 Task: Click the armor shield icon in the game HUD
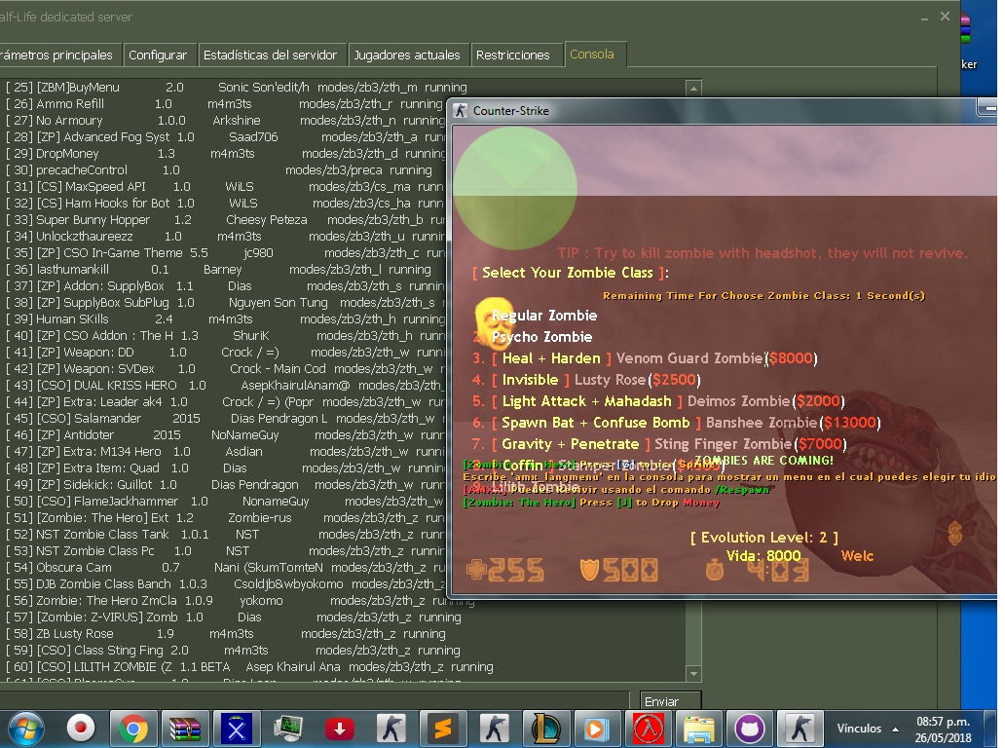pyautogui.click(x=589, y=569)
